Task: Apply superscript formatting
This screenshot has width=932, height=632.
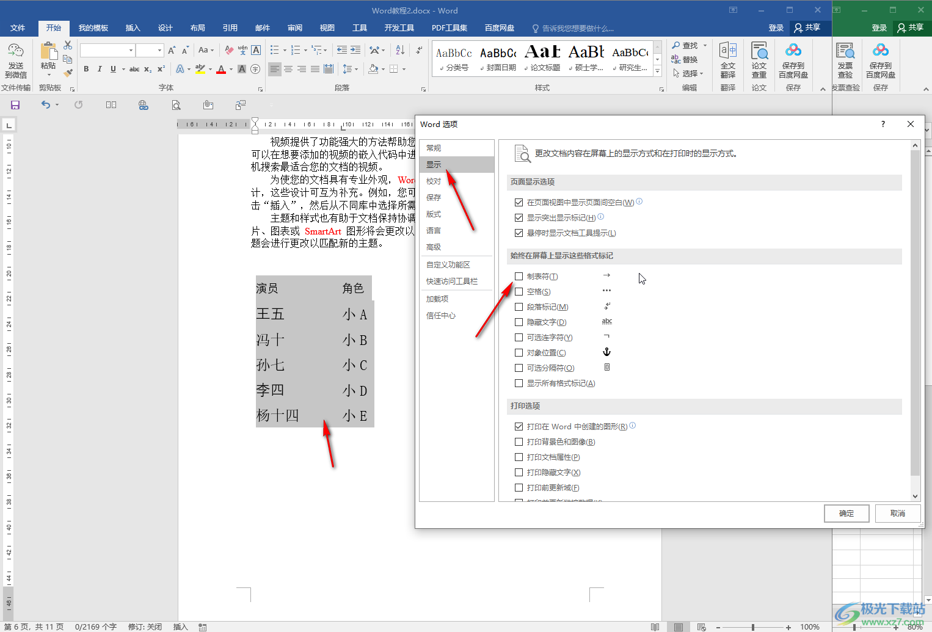Action: point(161,69)
